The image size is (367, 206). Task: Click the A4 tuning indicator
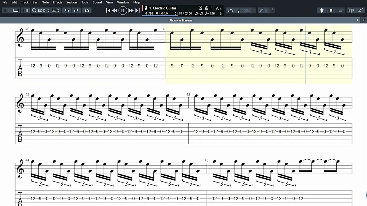[219, 8]
